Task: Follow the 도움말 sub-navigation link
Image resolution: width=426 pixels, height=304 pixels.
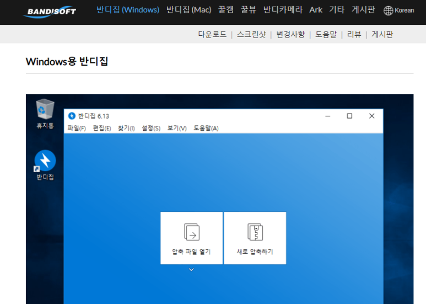Action: [x=326, y=34]
